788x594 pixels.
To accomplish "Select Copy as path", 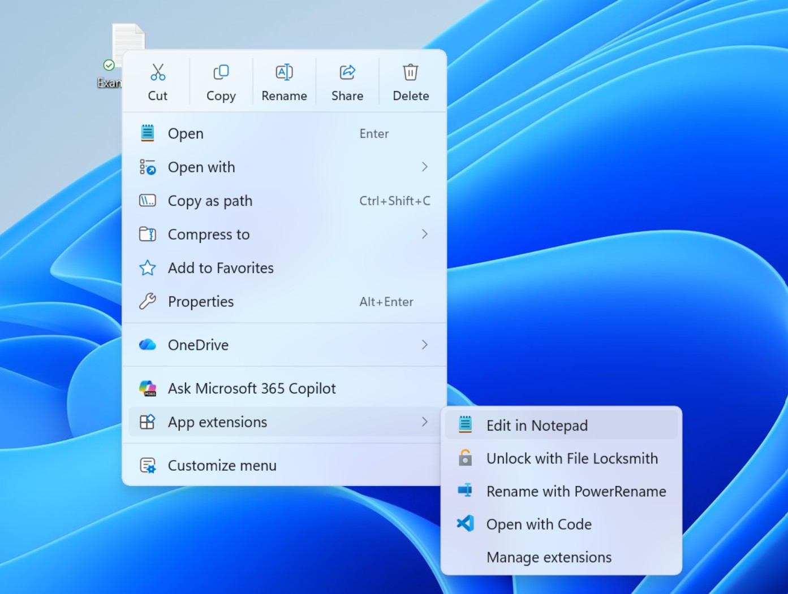I will pyautogui.click(x=285, y=201).
